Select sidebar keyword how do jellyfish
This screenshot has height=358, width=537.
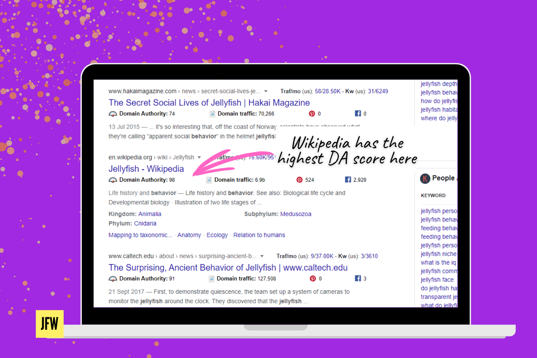(439, 101)
